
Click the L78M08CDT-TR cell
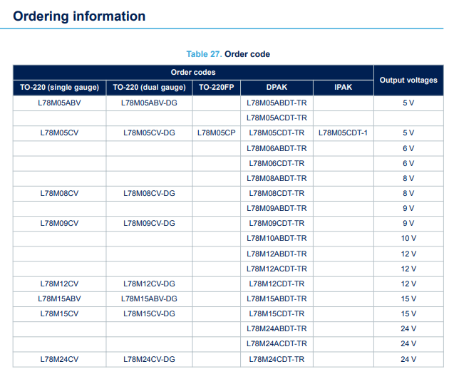(277, 194)
